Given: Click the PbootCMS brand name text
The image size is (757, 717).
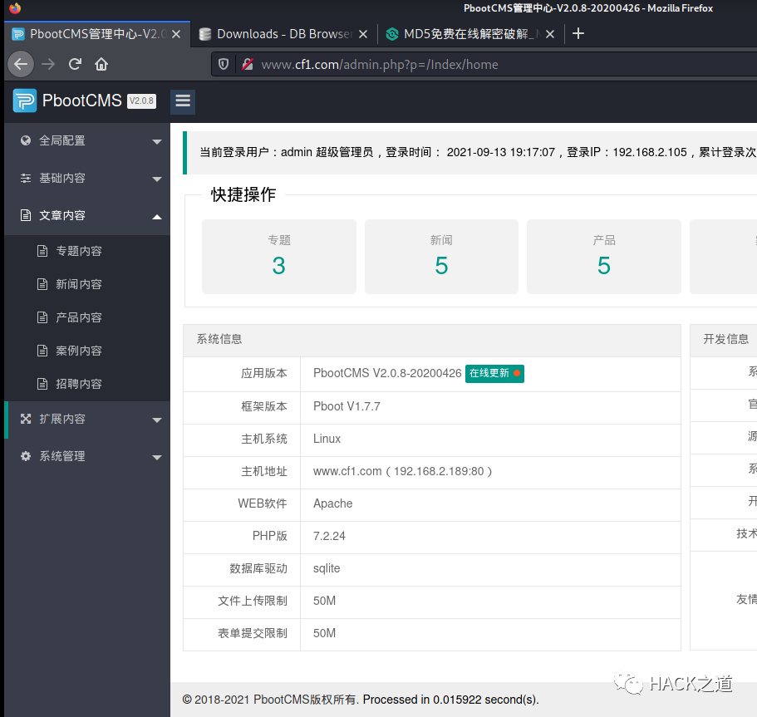Looking at the screenshot, I should pos(82,101).
